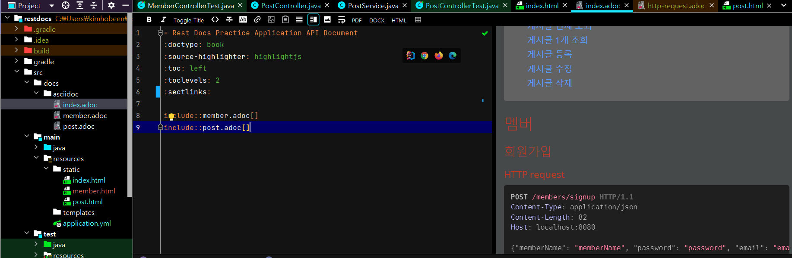Open member.adoc in the project tree
The image size is (792, 258).
[85, 115]
